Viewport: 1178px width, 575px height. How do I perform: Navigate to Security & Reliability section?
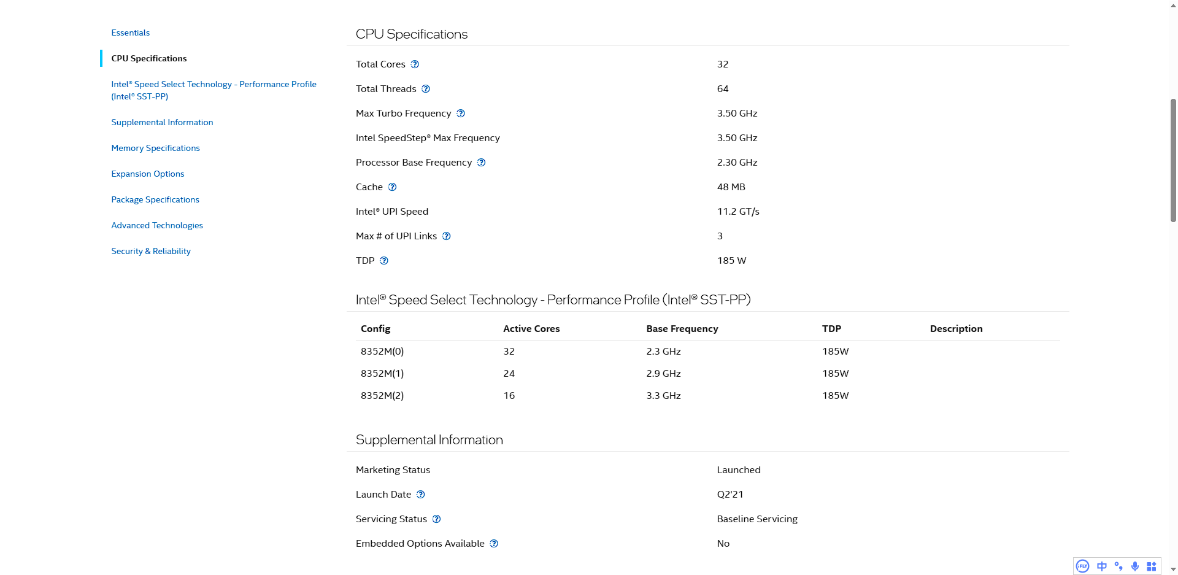(151, 251)
